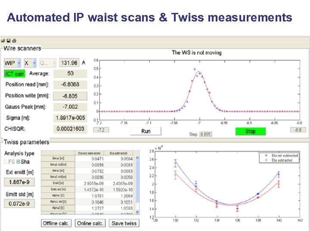
Task: Click the Twiss table scroll up arrow
Action: pos(137,158)
